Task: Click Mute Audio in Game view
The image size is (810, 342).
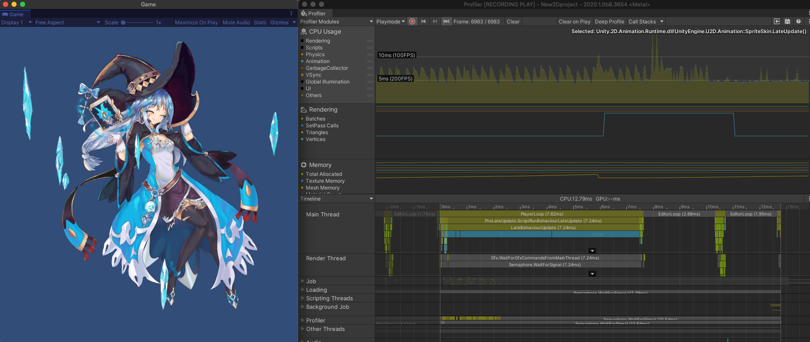Action: pos(236,23)
